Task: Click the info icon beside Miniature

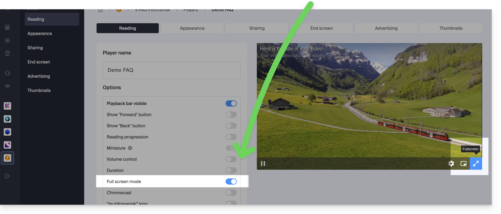Action: [130, 148]
